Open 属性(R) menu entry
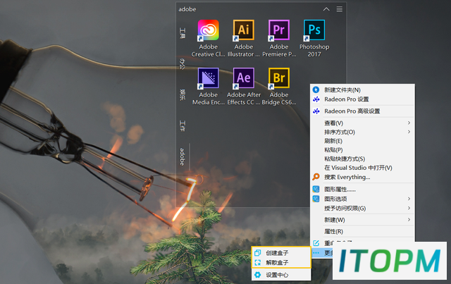 (x=362, y=231)
